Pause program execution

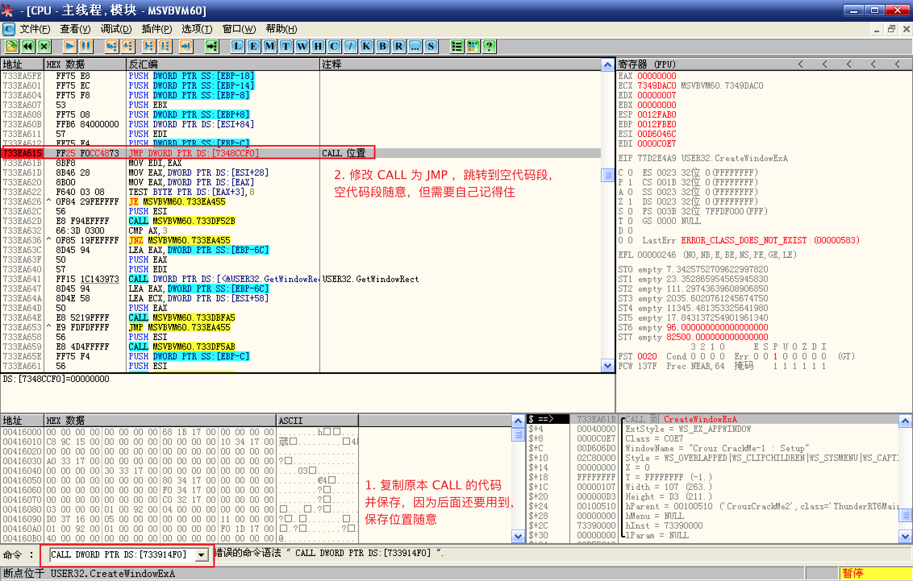pyautogui.click(x=85, y=46)
